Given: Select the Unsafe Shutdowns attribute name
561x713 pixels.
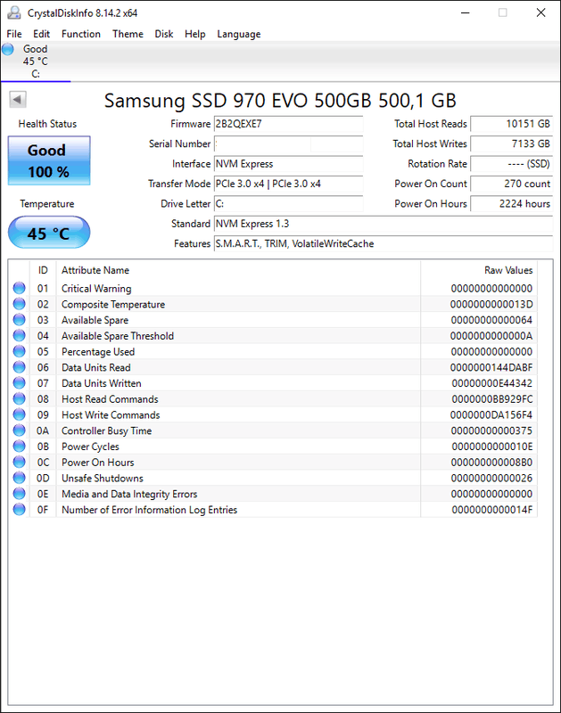Looking at the screenshot, I should 103,478.
